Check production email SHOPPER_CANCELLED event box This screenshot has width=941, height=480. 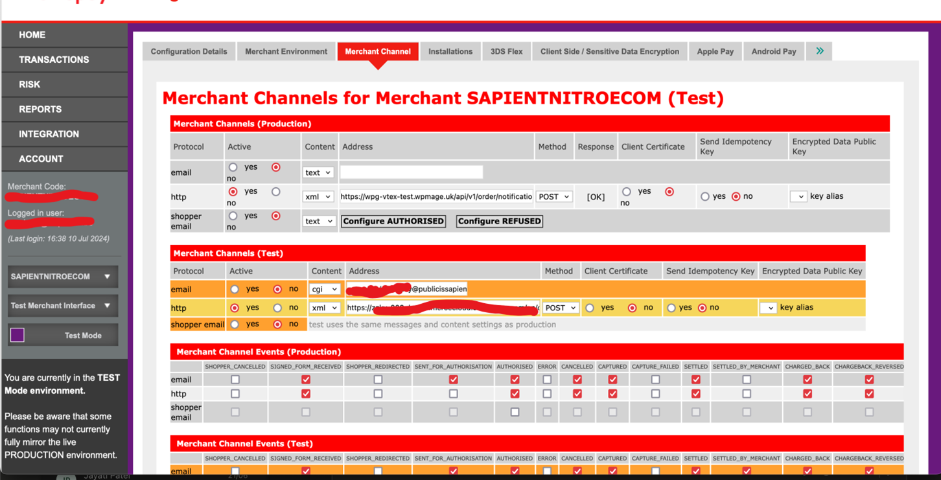(235, 380)
